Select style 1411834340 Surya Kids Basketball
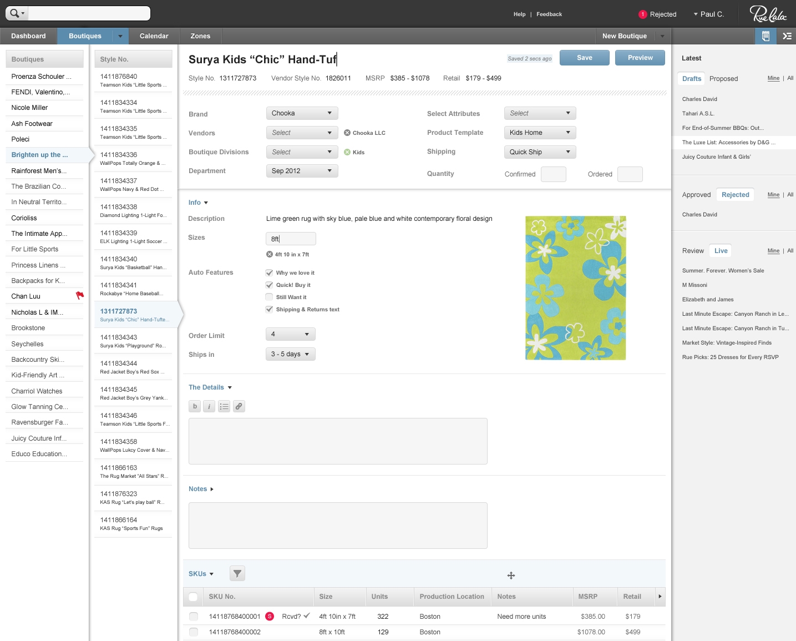Image resolution: width=796 pixels, height=641 pixels. (133, 263)
